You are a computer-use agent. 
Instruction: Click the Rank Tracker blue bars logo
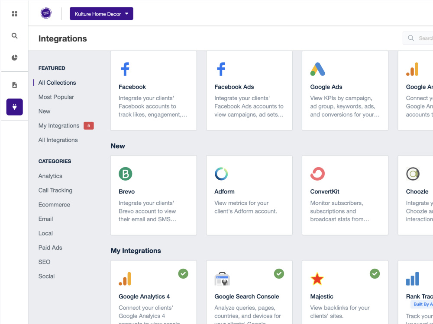(x=413, y=279)
